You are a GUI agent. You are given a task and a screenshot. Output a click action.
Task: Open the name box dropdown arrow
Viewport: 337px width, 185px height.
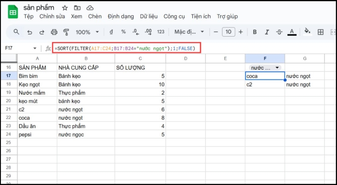[x=35, y=48]
